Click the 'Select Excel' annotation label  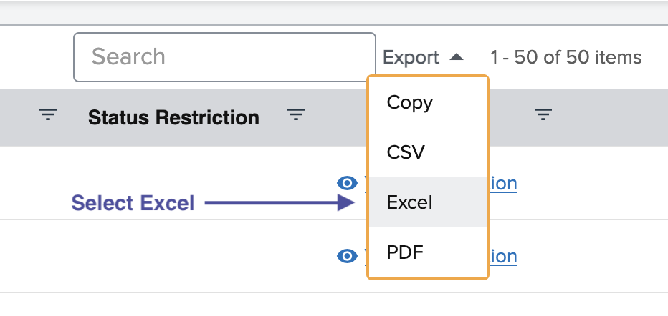click(133, 204)
